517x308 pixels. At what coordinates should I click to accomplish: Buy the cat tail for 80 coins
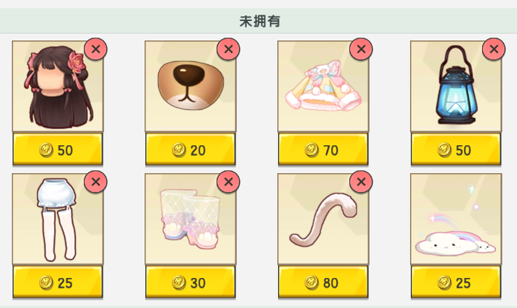click(x=323, y=282)
